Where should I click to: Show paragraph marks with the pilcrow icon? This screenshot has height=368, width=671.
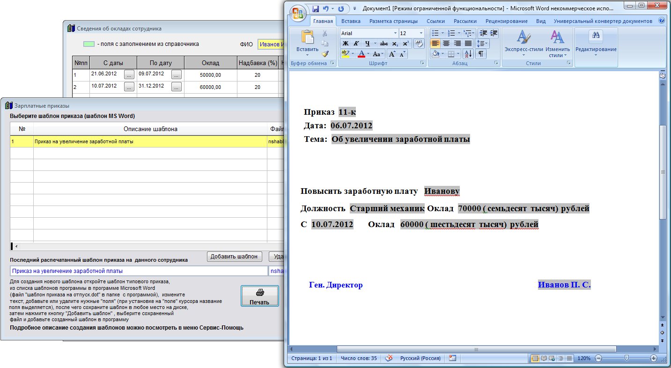481,54
